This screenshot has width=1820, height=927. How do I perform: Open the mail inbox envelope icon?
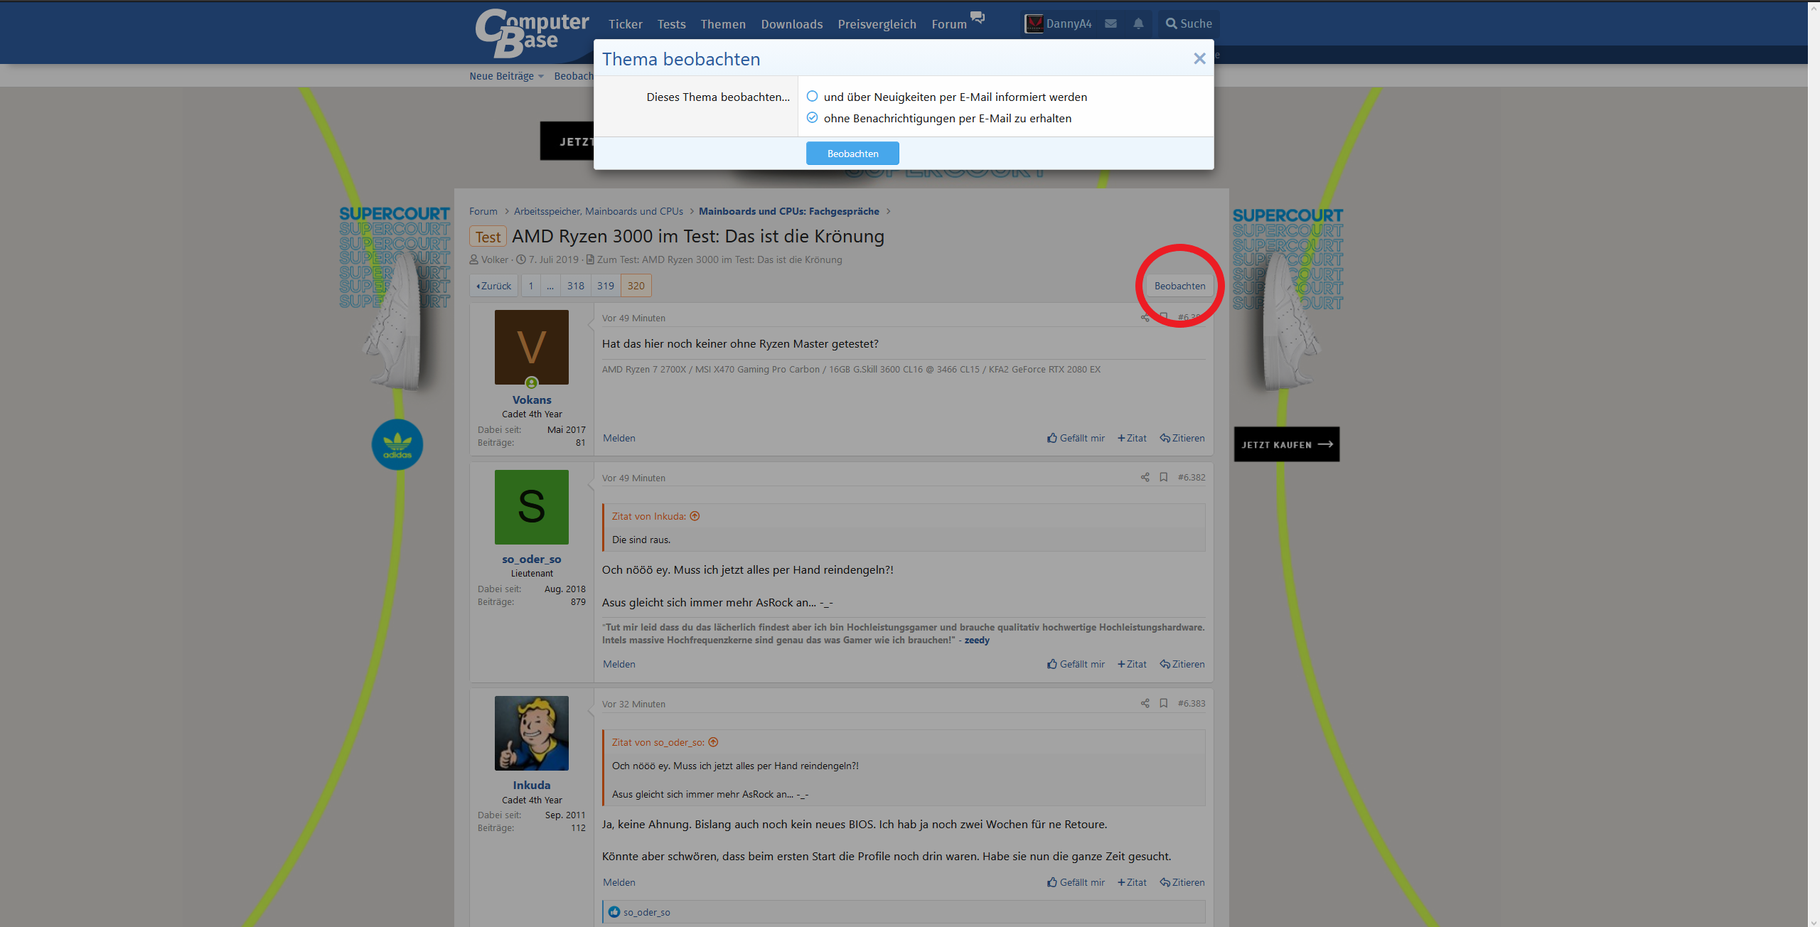pos(1110,23)
